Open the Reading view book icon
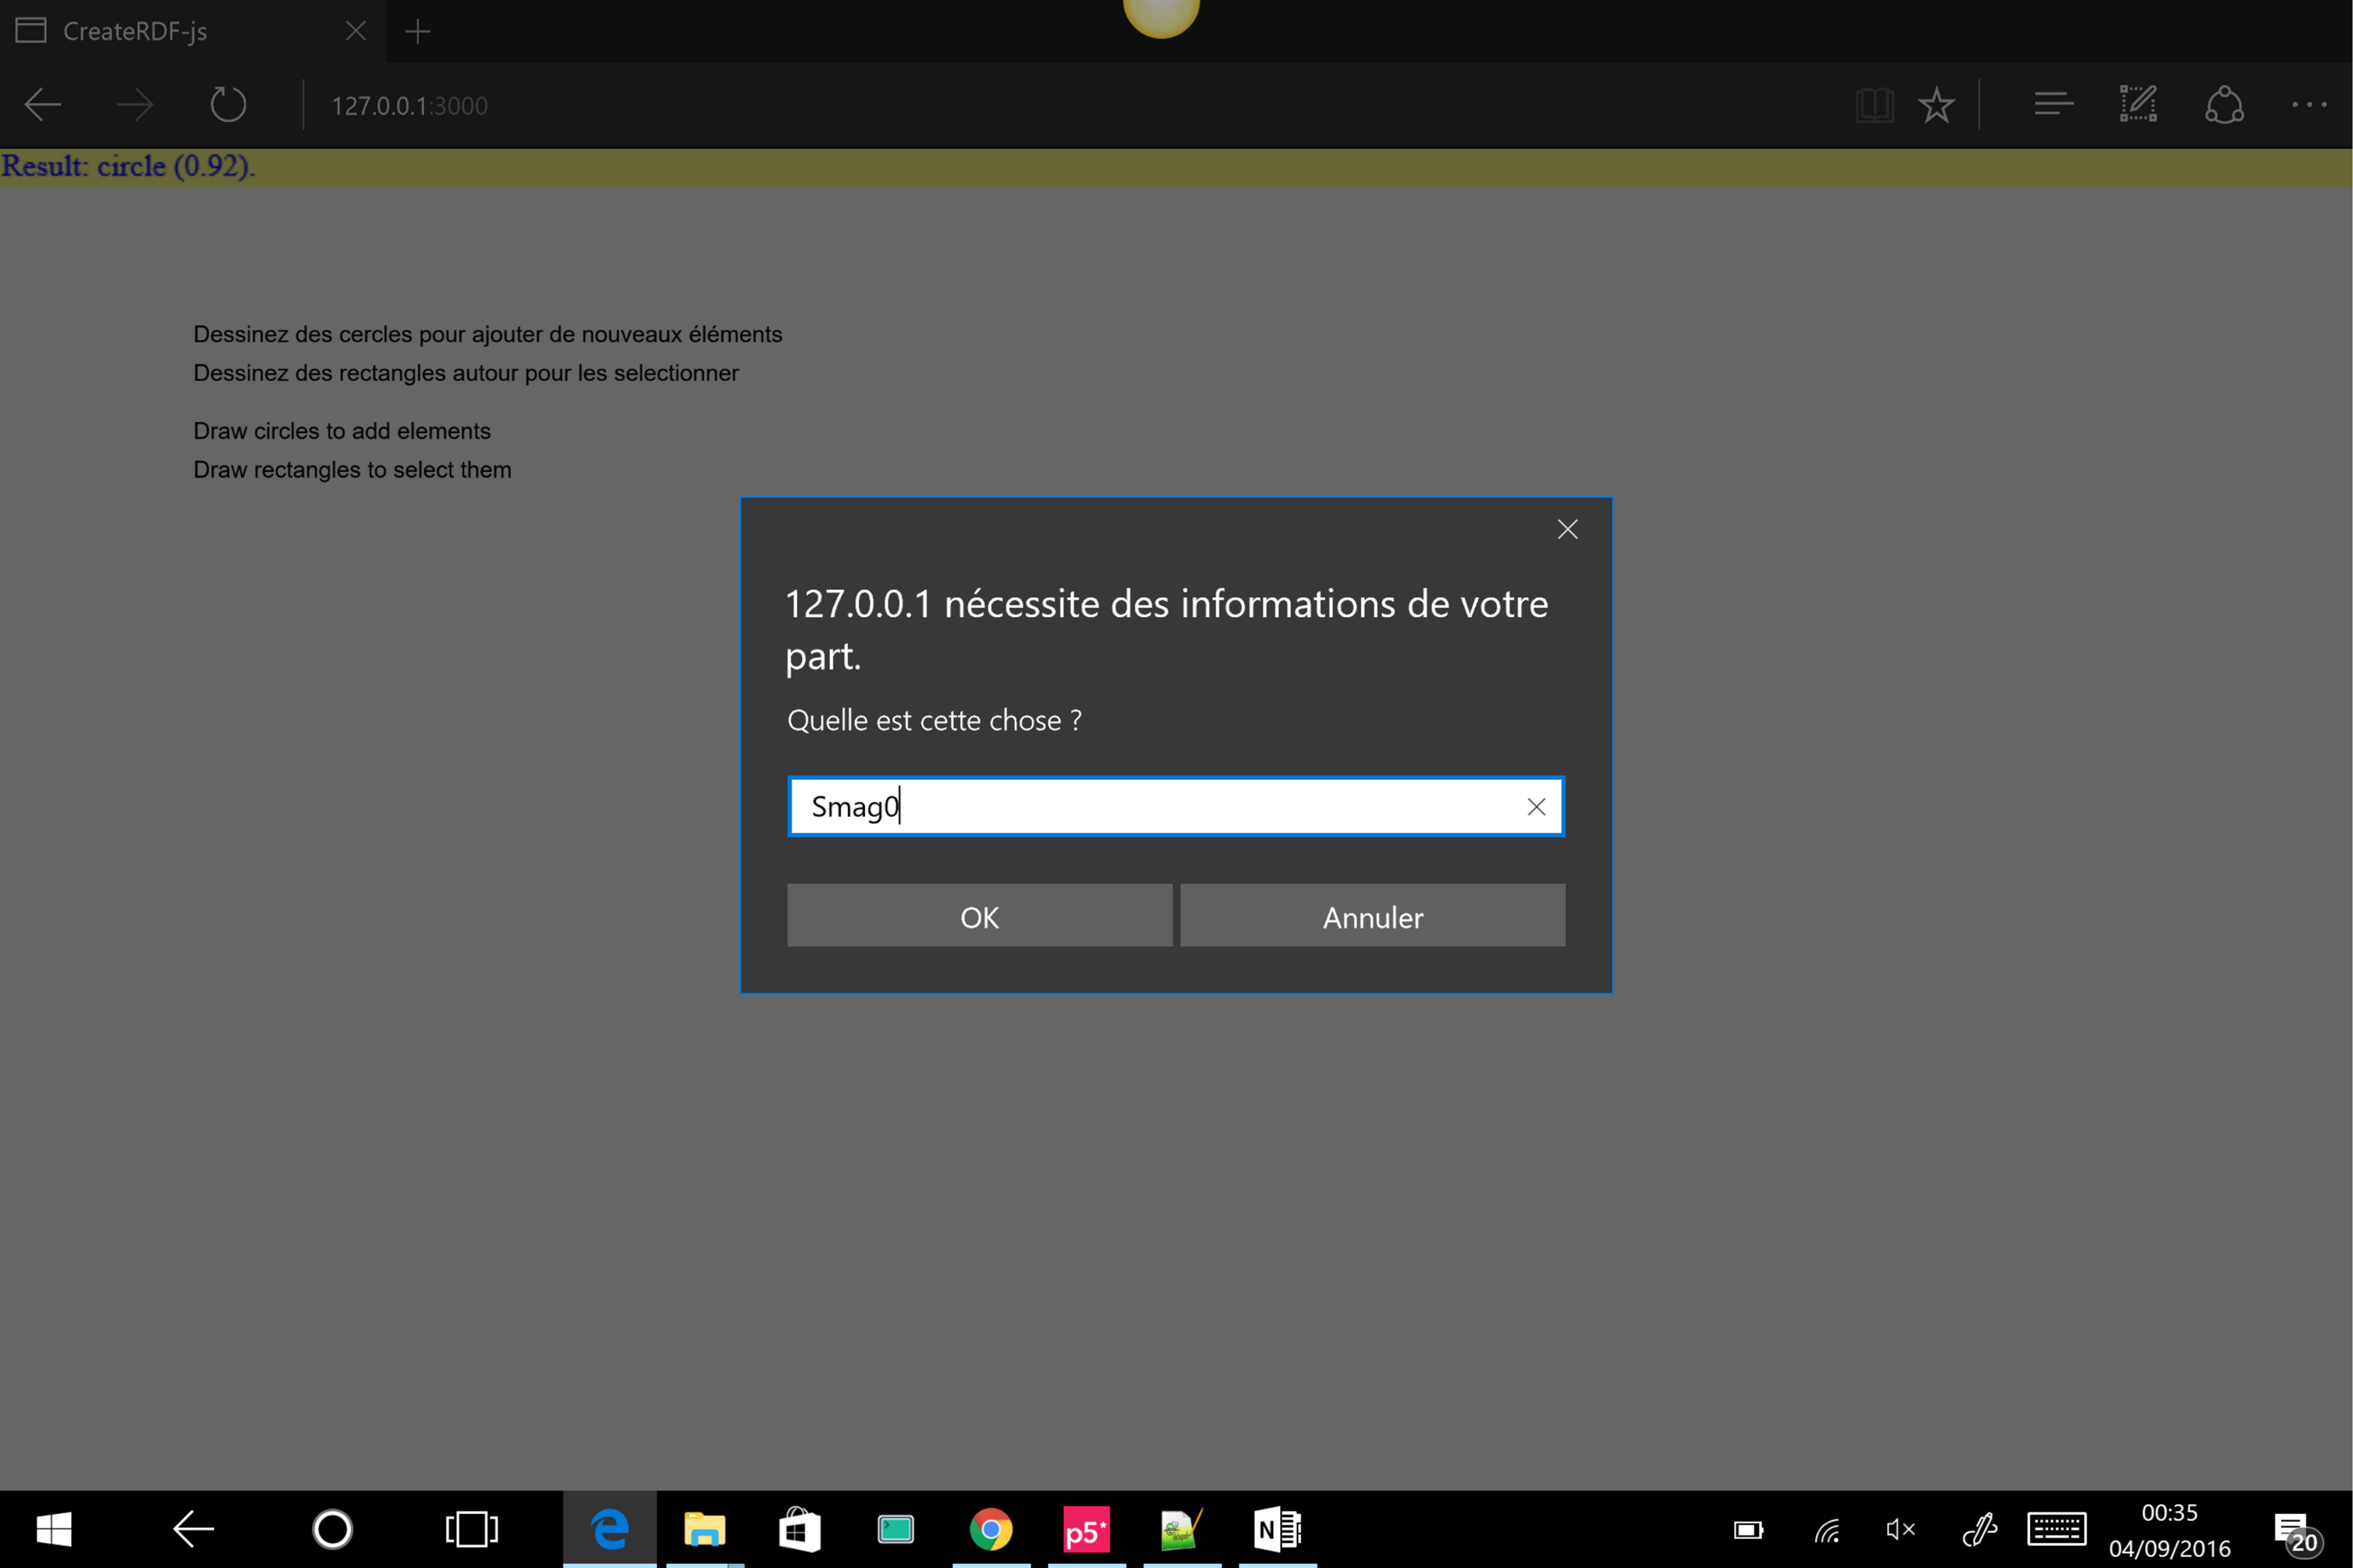 pyautogui.click(x=1873, y=105)
